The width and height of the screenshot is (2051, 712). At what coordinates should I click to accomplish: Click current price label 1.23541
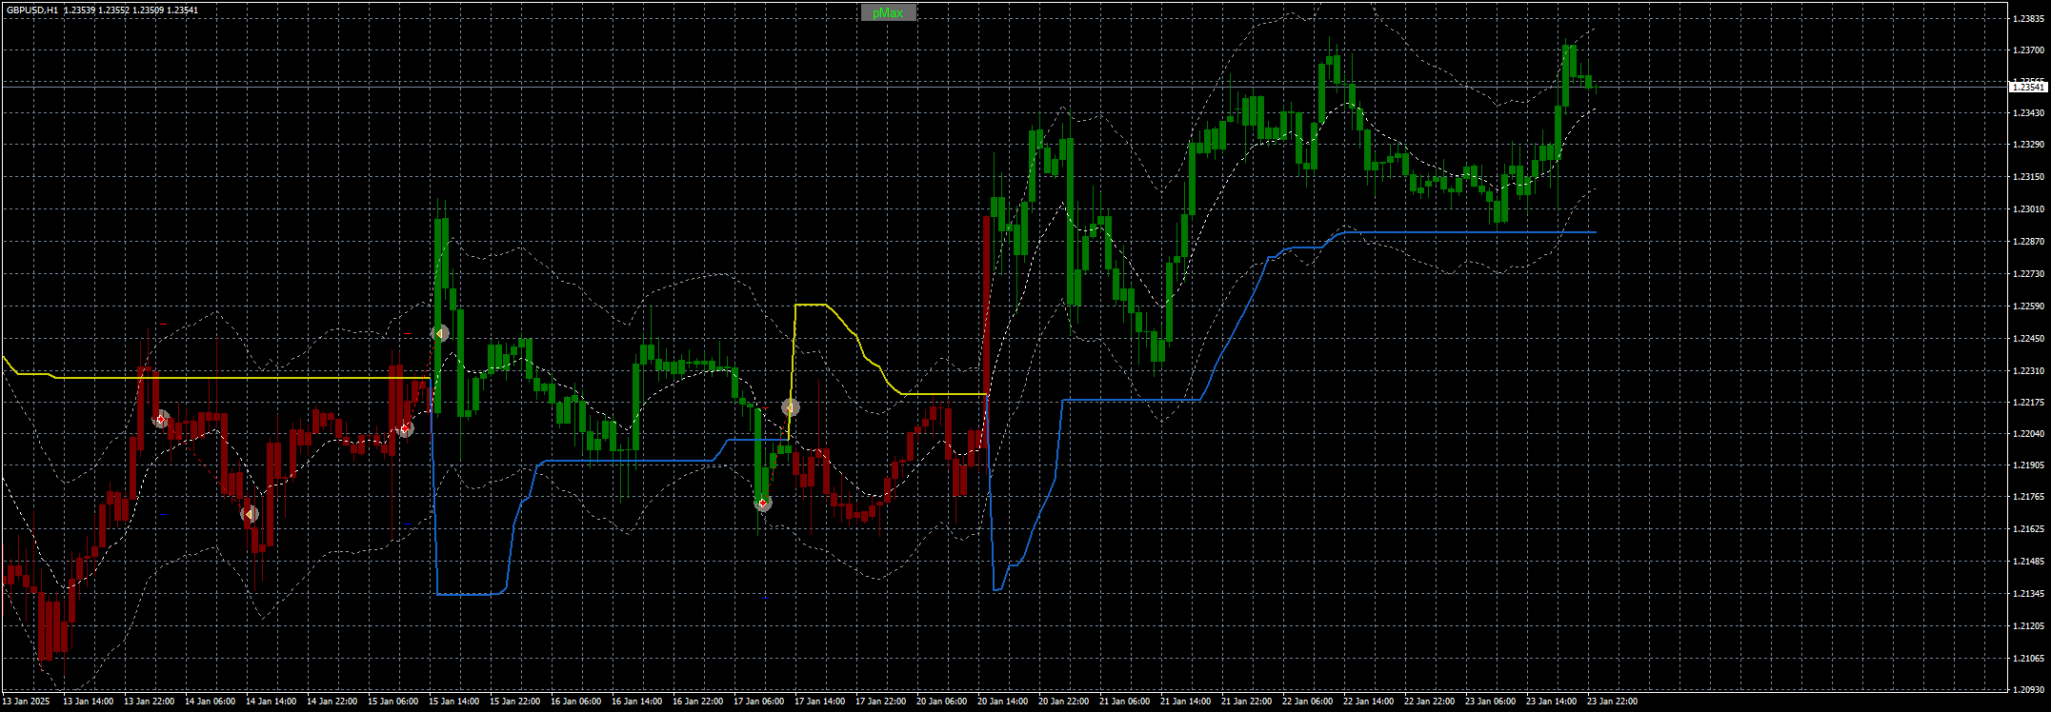2027,87
